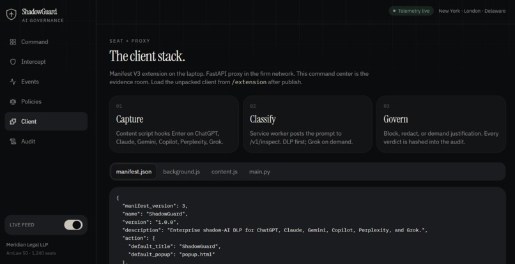Click 'New York · London · Delaware' text

tap(472, 11)
